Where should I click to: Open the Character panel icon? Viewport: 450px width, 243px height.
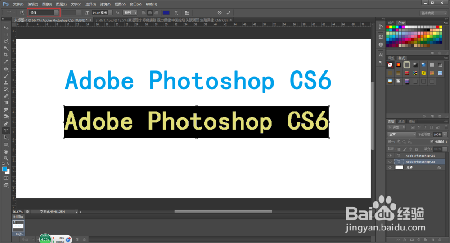click(381, 55)
